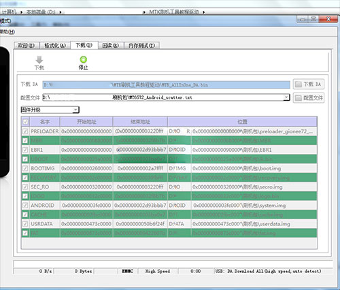Open the firmware upgrade mode dropdown

point(50,110)
